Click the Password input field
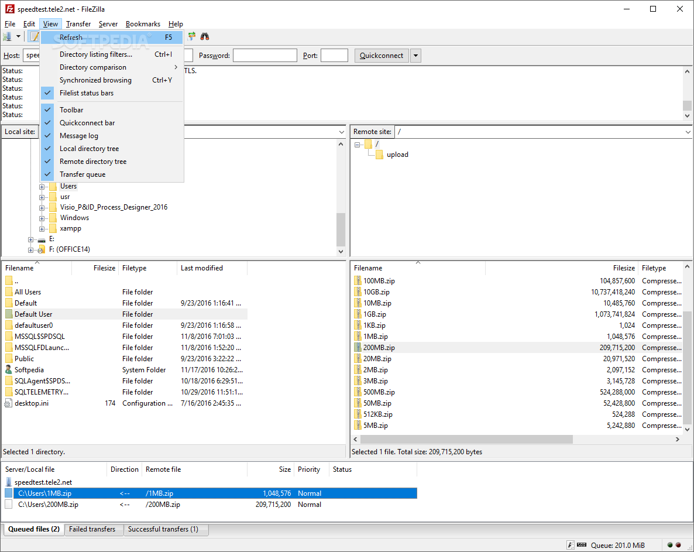The image size is (694, 552). 264,56
